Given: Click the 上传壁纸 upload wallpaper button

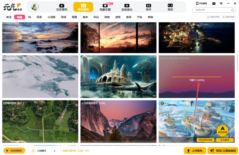Looking at the screenshot, I should click(195, 151).
